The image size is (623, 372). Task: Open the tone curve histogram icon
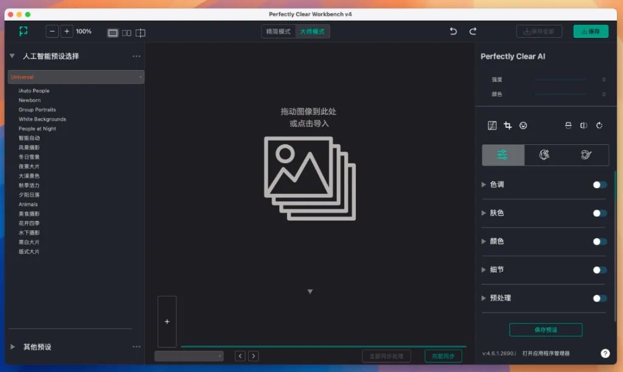pos(492,125)
